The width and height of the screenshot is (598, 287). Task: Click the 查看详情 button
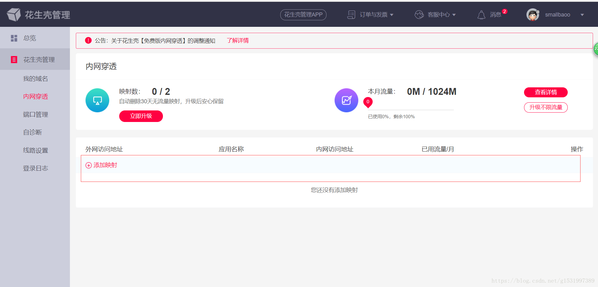tap(546, 92)
